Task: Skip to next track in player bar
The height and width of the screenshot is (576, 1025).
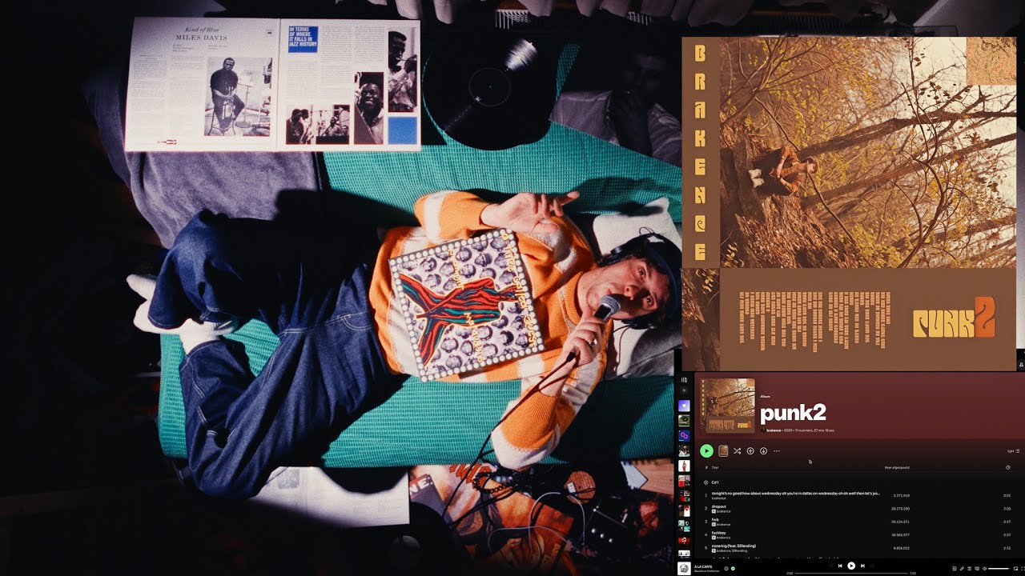Action: tap(862, 566)
